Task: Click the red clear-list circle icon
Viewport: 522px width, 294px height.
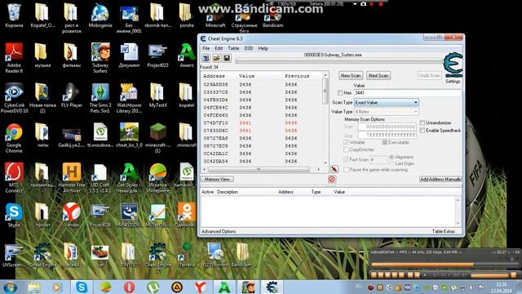Action: coord(332,180)
